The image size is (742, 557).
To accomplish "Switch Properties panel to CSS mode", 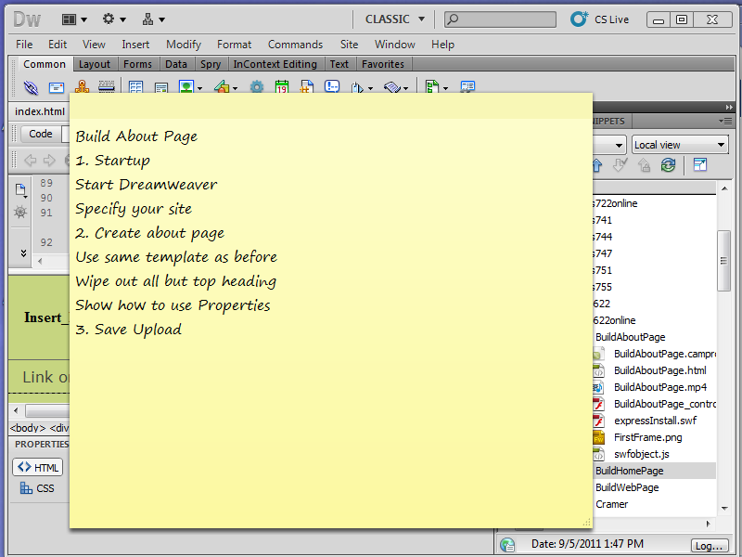I will click(38, 488).
